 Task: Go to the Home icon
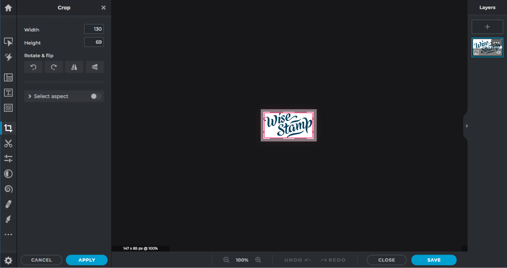tap(8, 8)
